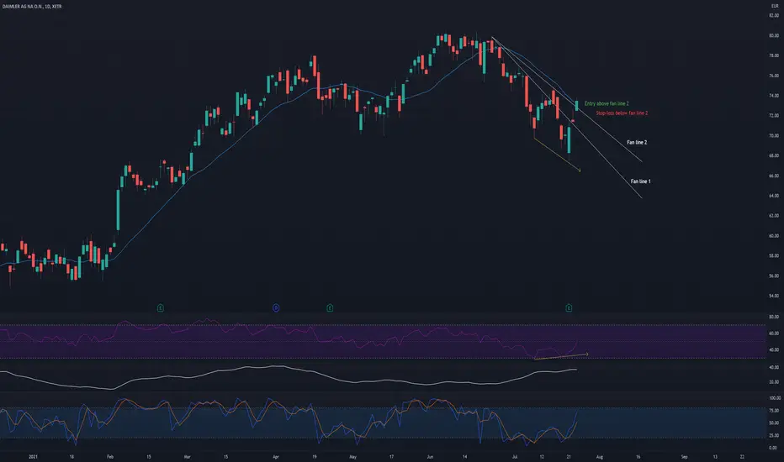Click the 22 date label on time axis
Image resolution: width=784 pixels, height=462 pixels.
click(x=742, y=456)
